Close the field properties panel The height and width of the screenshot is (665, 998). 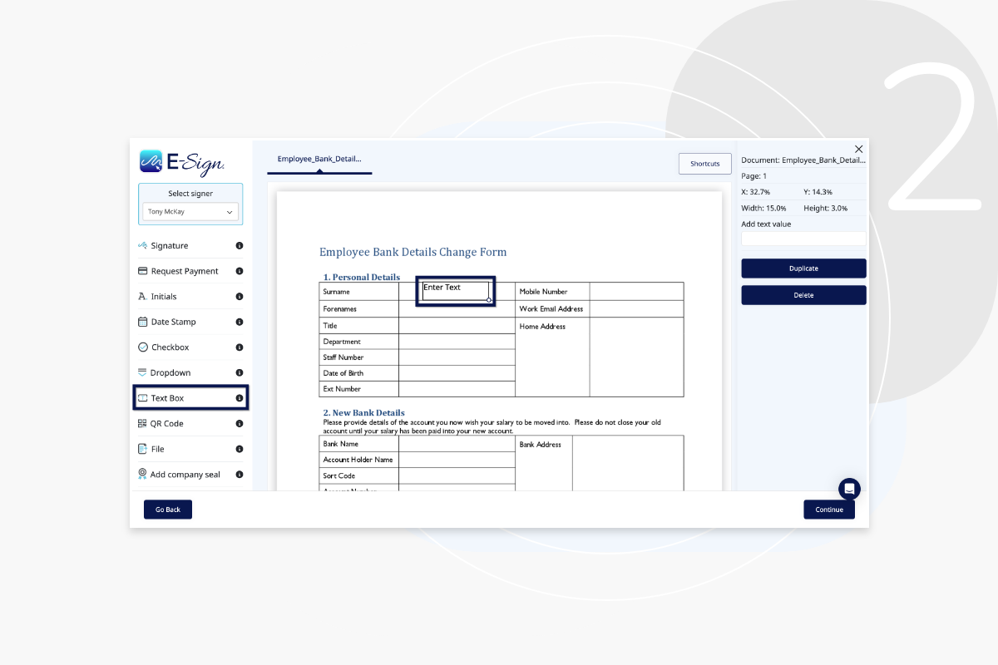pos(859,149)
